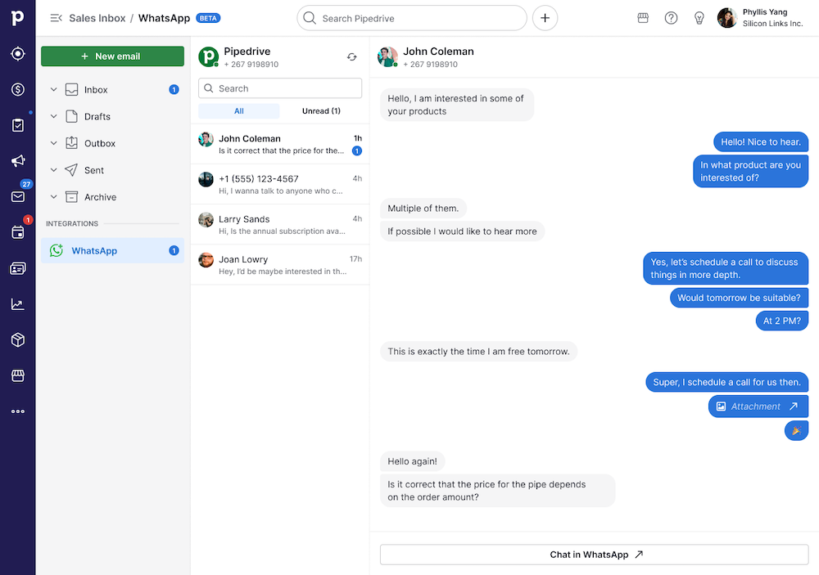The width and height of the screenshot is (819, 575).
Task: Open Mail icon with 27 badge
Action: pos(18,196)
